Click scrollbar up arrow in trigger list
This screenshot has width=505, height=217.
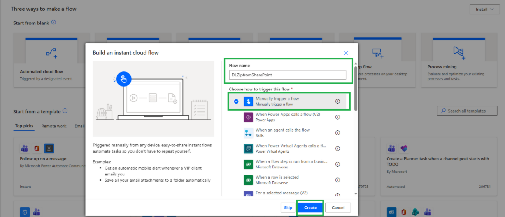point(356,64)
